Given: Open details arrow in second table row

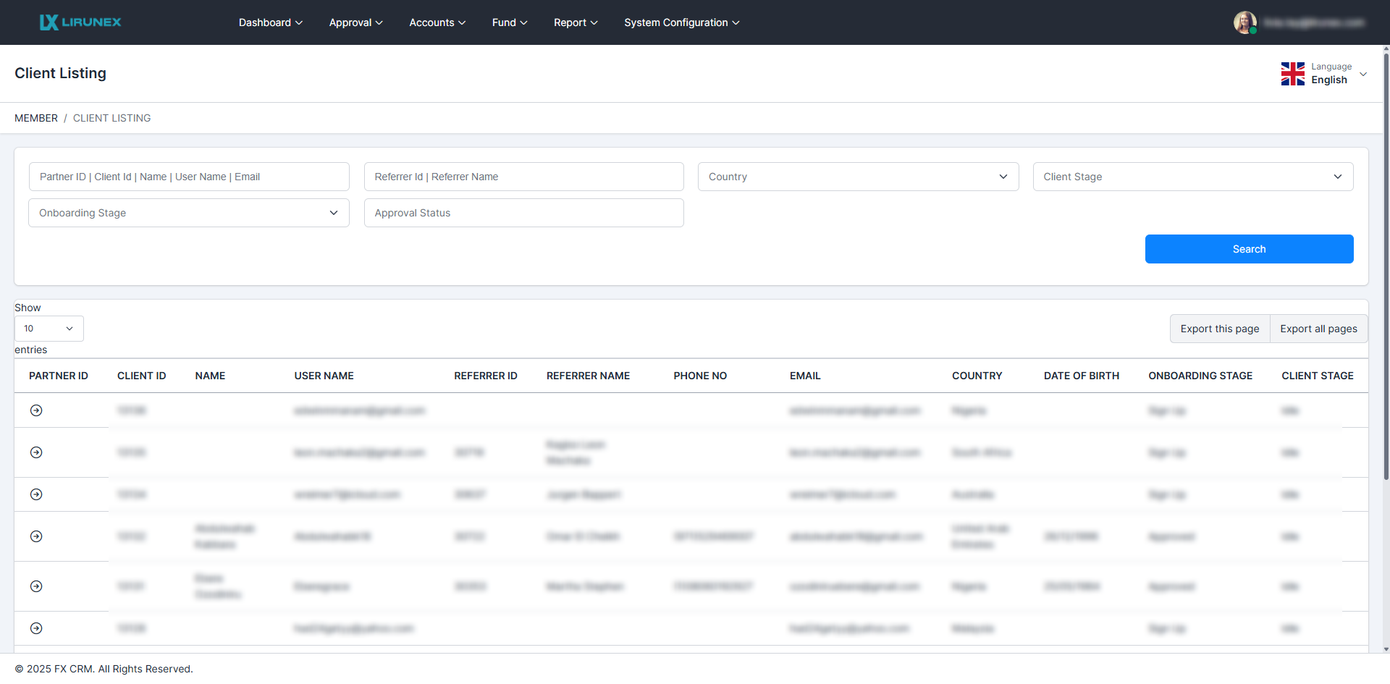Looking at the screenshot, I should [x=36, y=452].
